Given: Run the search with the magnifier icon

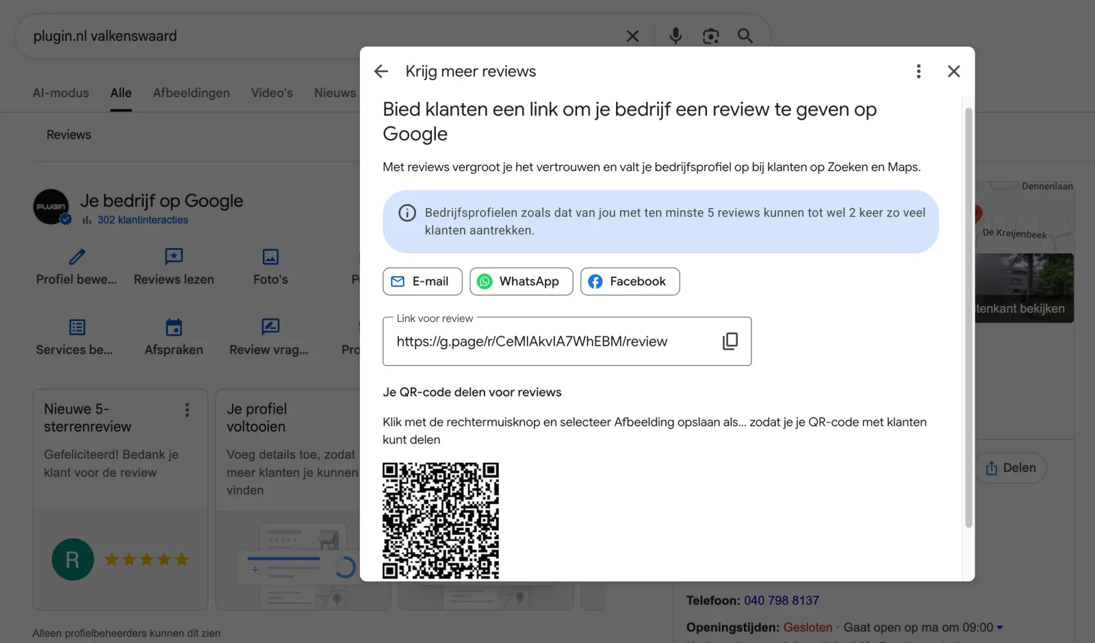Looking at the screenshot, I should pyautogui.click(x=745, y=36).
